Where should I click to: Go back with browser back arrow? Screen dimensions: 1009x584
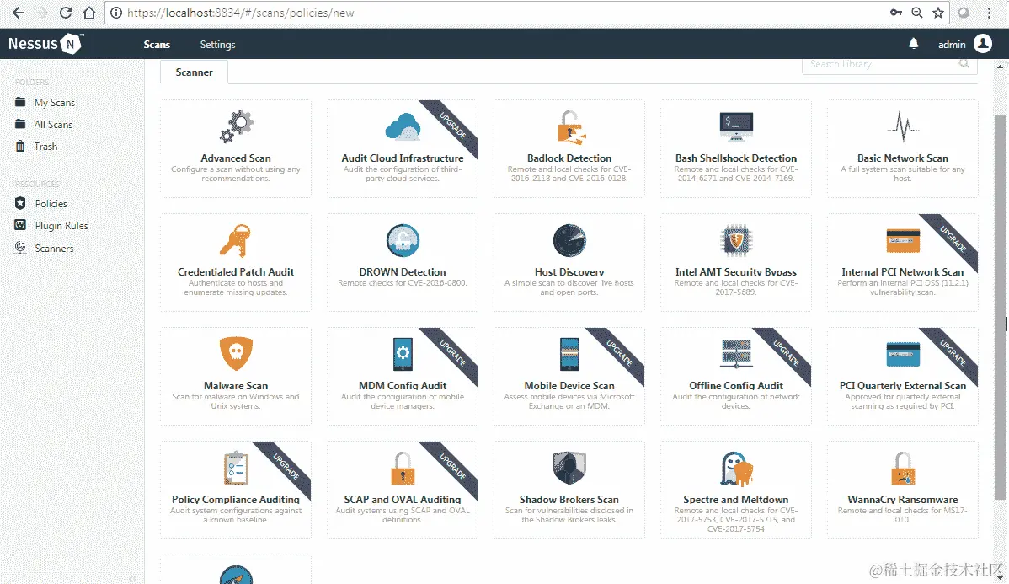(x=19, y=13)
